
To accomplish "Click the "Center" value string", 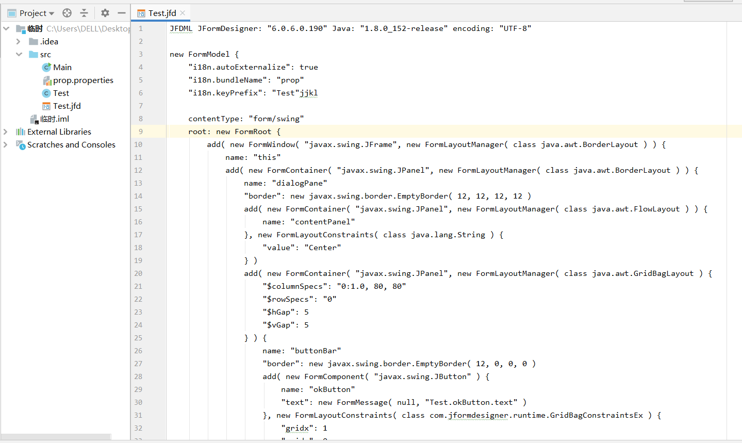I will click(x=323, y=248).
